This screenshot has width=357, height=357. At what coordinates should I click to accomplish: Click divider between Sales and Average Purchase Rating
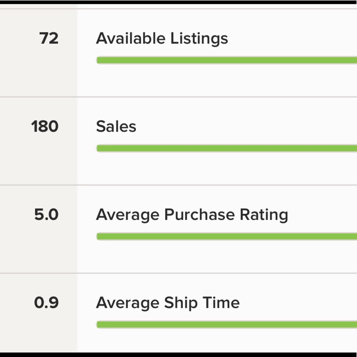coord(178,185)
